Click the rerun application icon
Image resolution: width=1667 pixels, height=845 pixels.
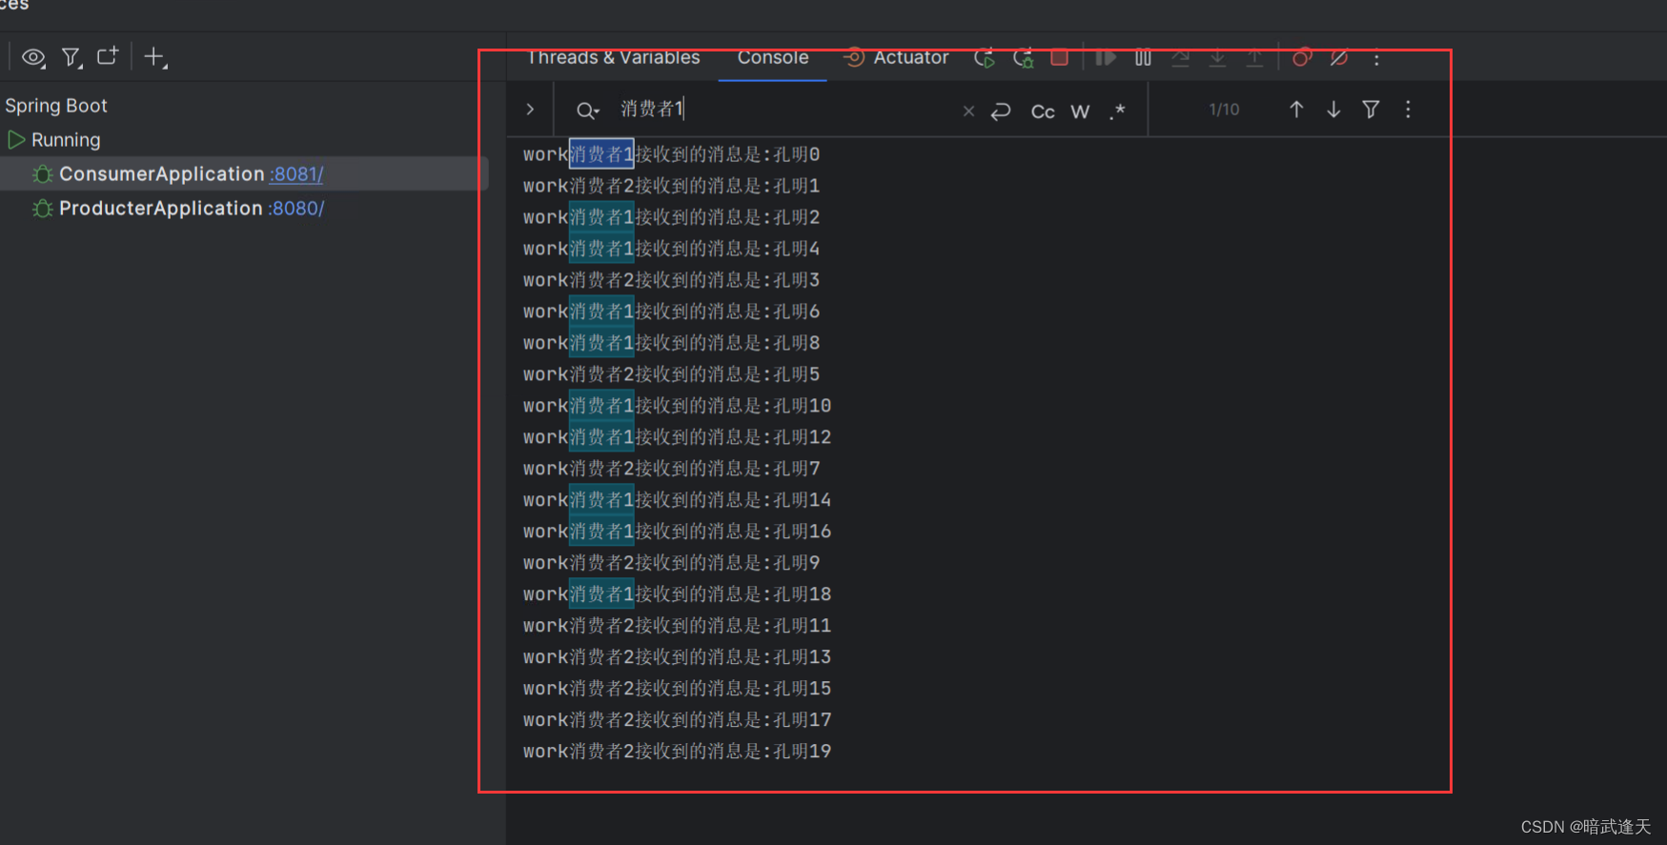click(x=985, y=58)
